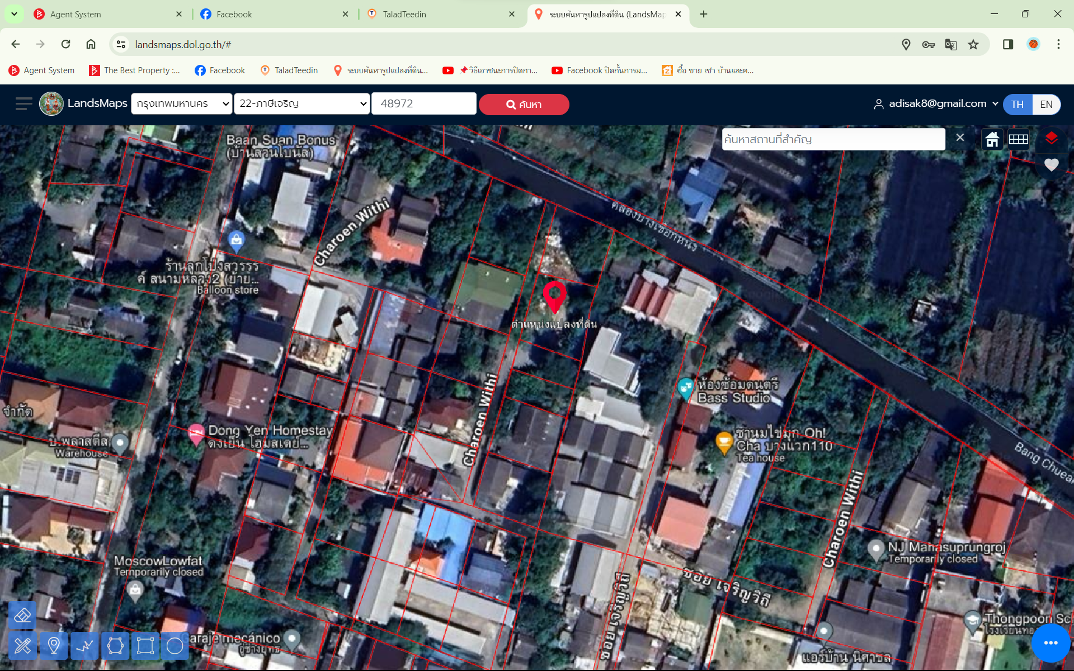Bookmark this page with the star icon
The height and width of the screenshot is (671, 1074).
(x=973, y=44)
